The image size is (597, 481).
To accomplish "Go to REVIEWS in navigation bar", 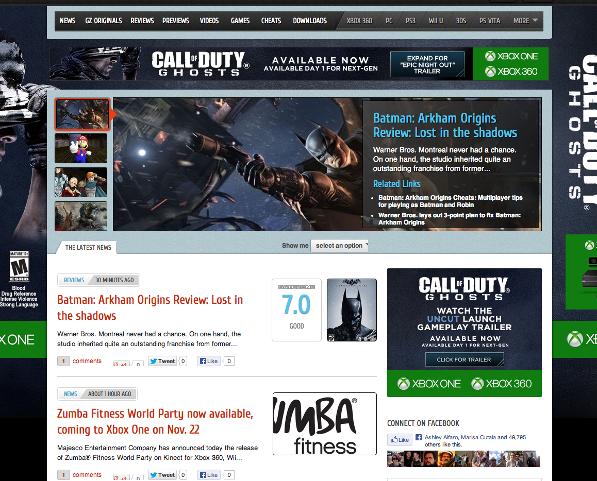I will pyautogui.click(x=142, y=21).
